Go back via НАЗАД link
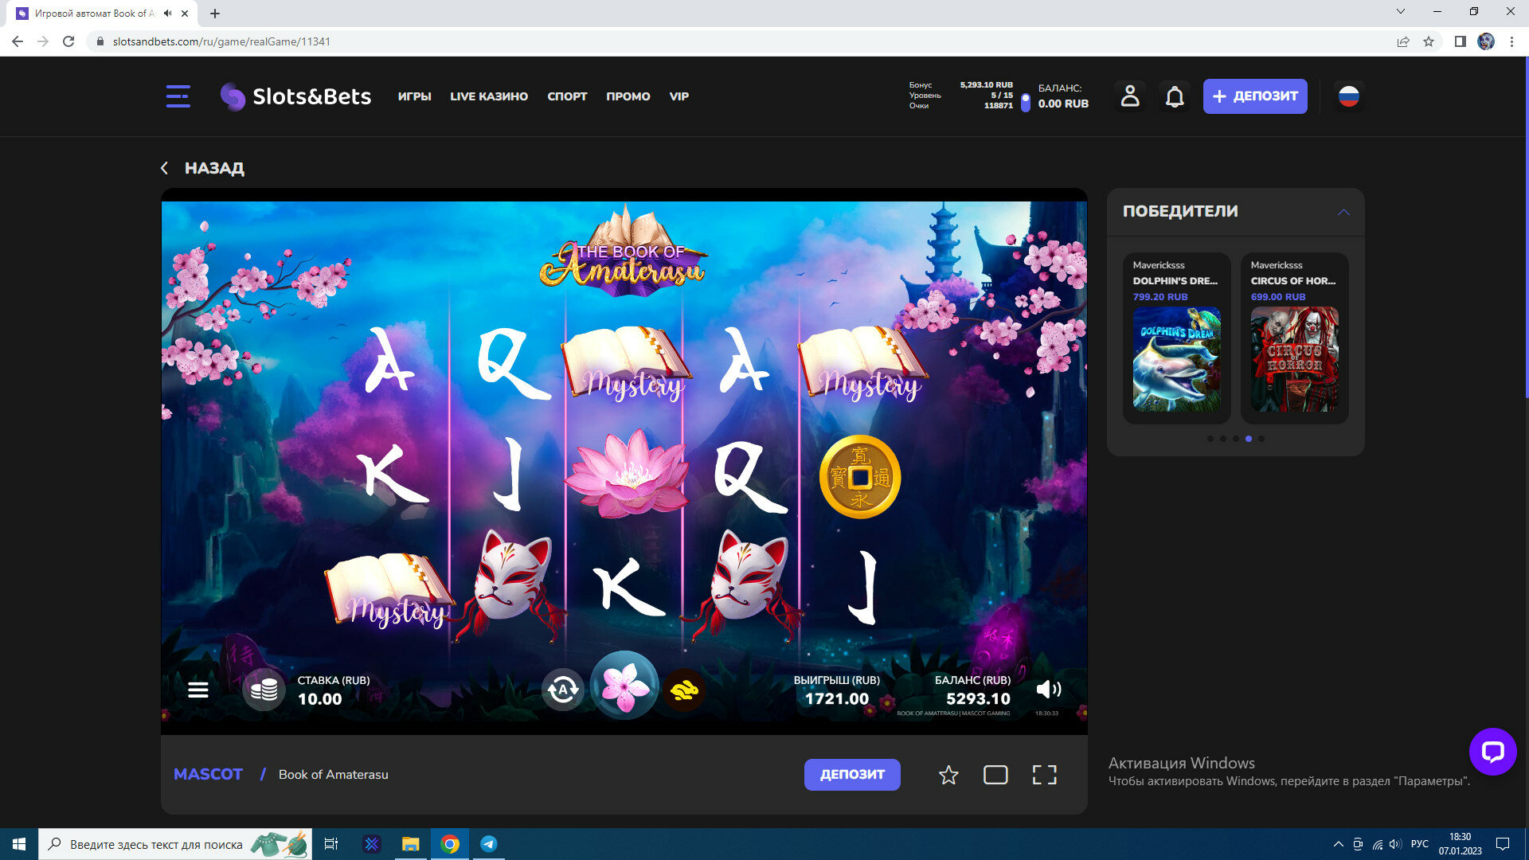Viewport: 1529px width, 860px height. pos(203,168)
